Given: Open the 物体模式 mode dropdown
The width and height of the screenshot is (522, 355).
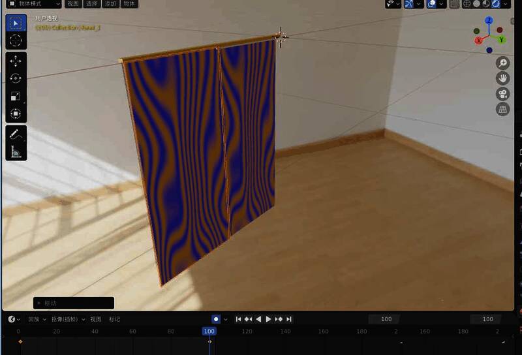Looking at the screenshot, I should (33, 4).
